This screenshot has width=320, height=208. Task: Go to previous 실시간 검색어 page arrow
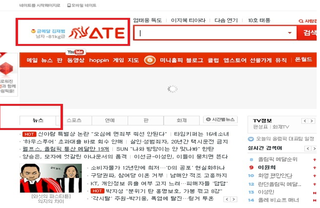(308, 149)
